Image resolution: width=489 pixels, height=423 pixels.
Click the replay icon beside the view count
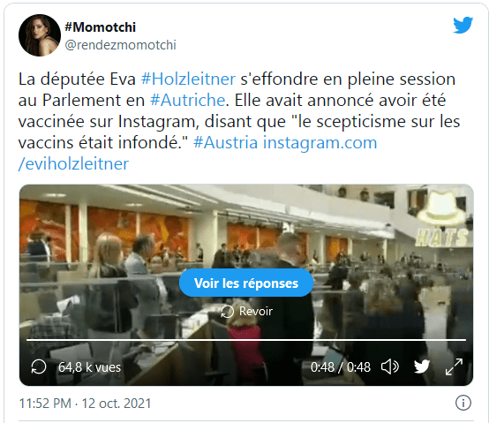[39, 366]
